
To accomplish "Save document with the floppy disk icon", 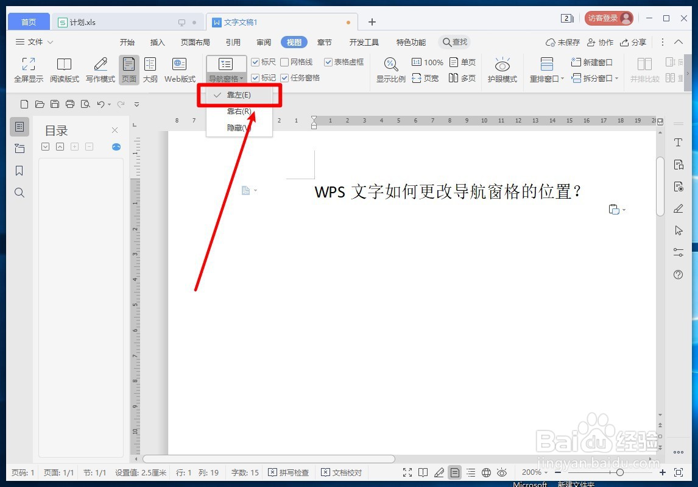I will pyautogui.click(x=55, y=104).
